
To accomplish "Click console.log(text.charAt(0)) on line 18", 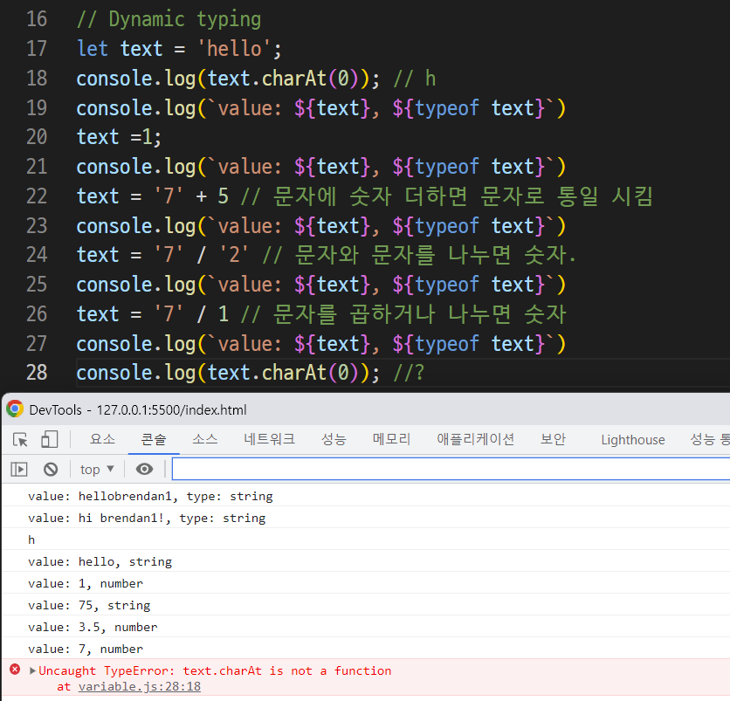I will pos(228,79).
